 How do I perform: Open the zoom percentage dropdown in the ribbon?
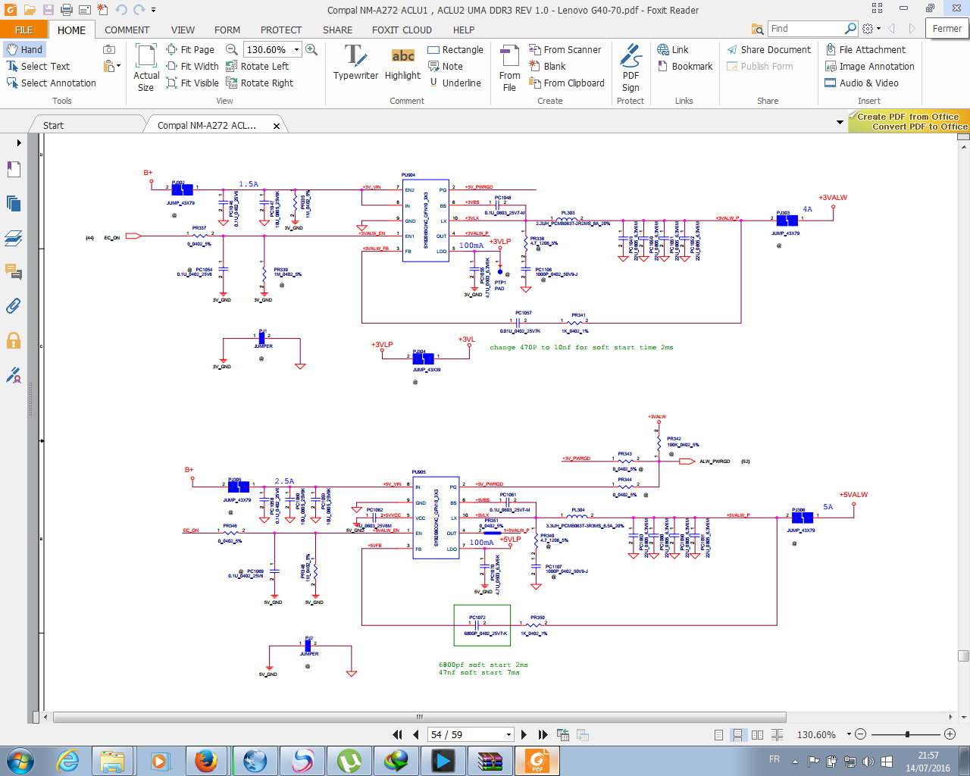point(296,49)
